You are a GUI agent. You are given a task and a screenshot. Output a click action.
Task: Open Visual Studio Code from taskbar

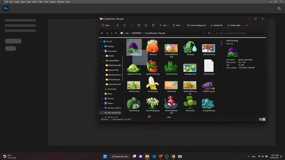point(154,156)
